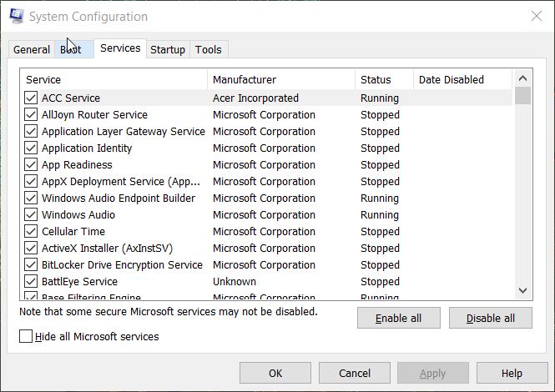Disable the App Readiness checkbox
The image size is (555, 392).
coord(31,164)
